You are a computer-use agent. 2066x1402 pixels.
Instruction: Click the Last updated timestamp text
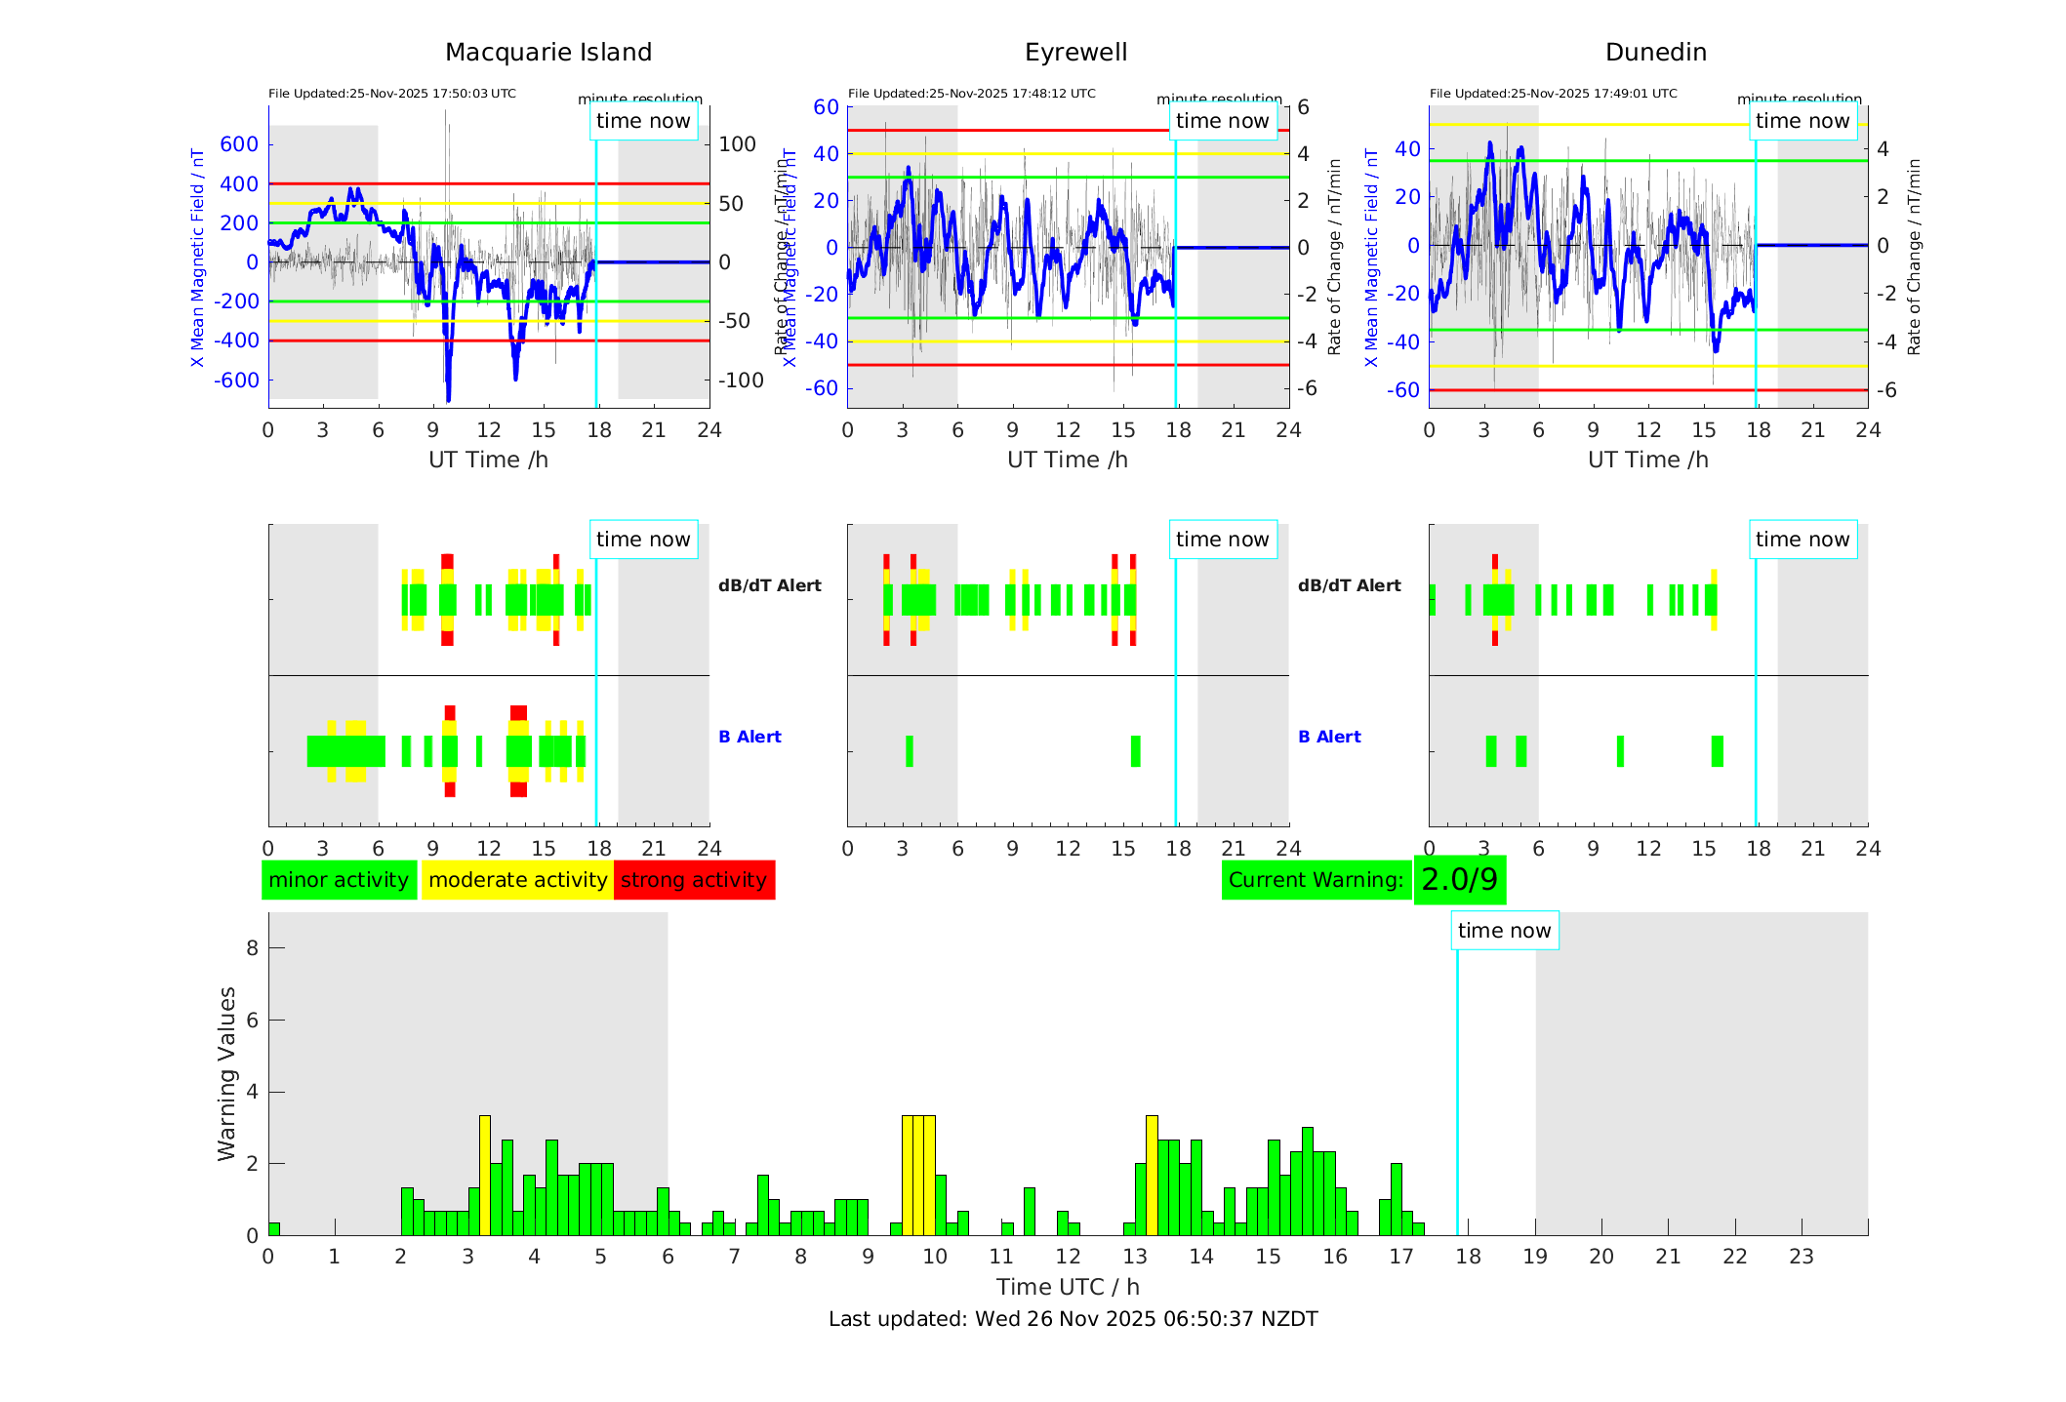[1073, 1319]
